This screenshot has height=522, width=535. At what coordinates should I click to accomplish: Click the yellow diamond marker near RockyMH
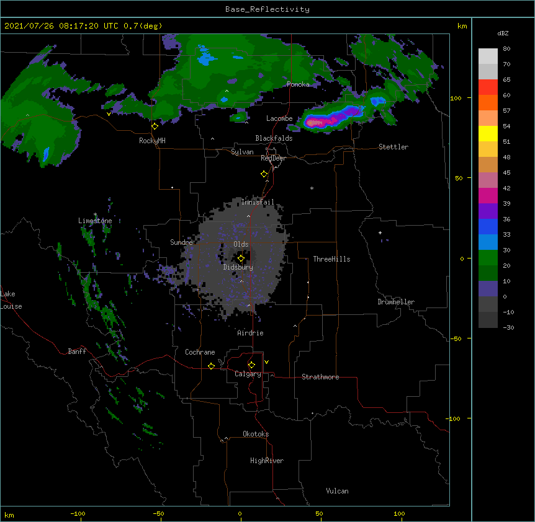tap(155, 126)
